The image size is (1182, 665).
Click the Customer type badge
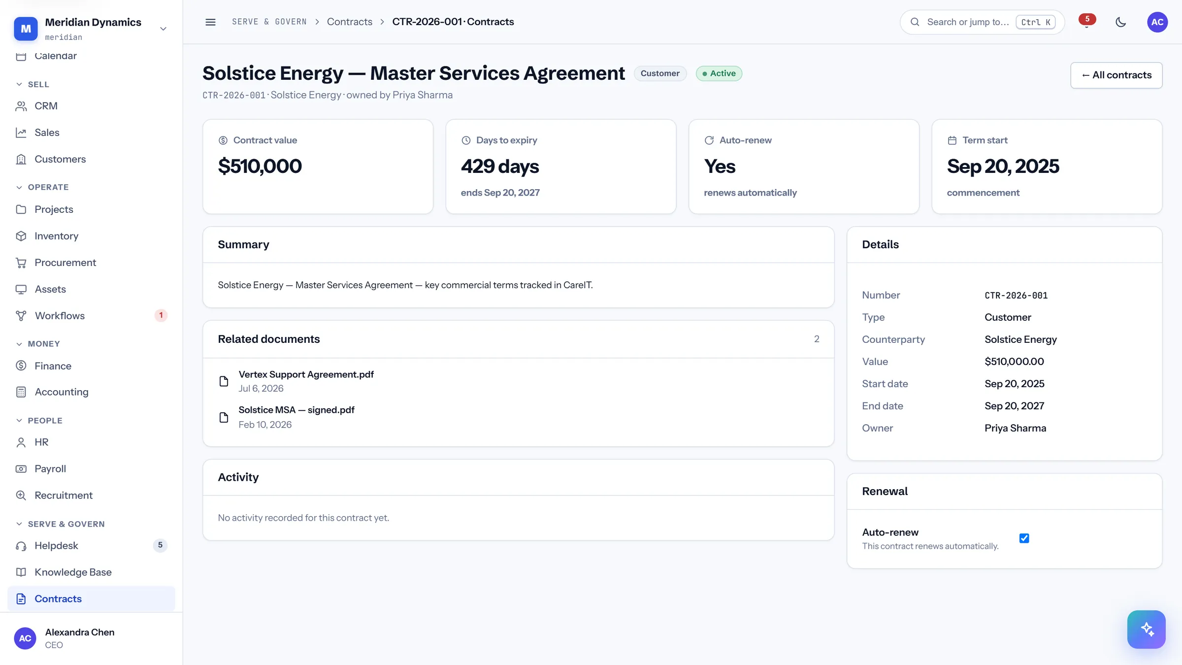click(659, 73)
